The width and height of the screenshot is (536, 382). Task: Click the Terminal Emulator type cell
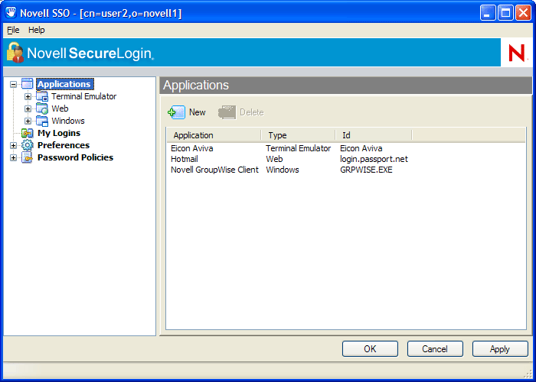[298, 149]
